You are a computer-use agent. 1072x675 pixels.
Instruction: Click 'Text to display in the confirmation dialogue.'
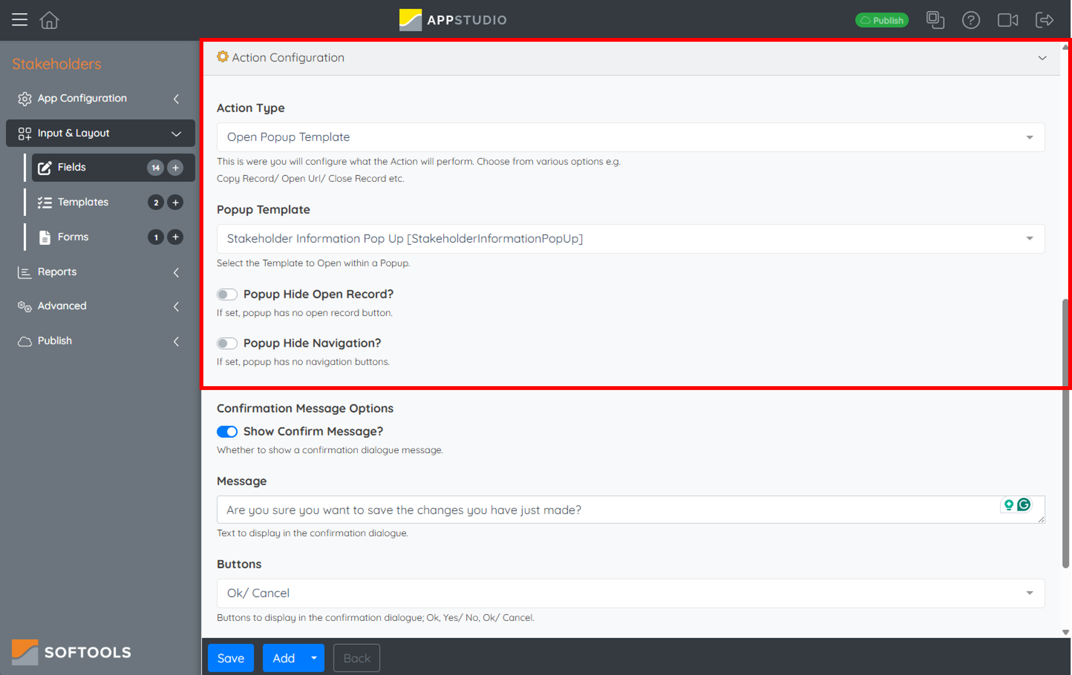point(313,533)
